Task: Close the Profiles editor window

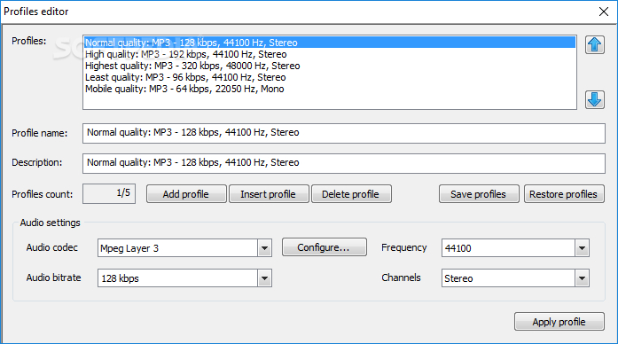Action: 604,12
